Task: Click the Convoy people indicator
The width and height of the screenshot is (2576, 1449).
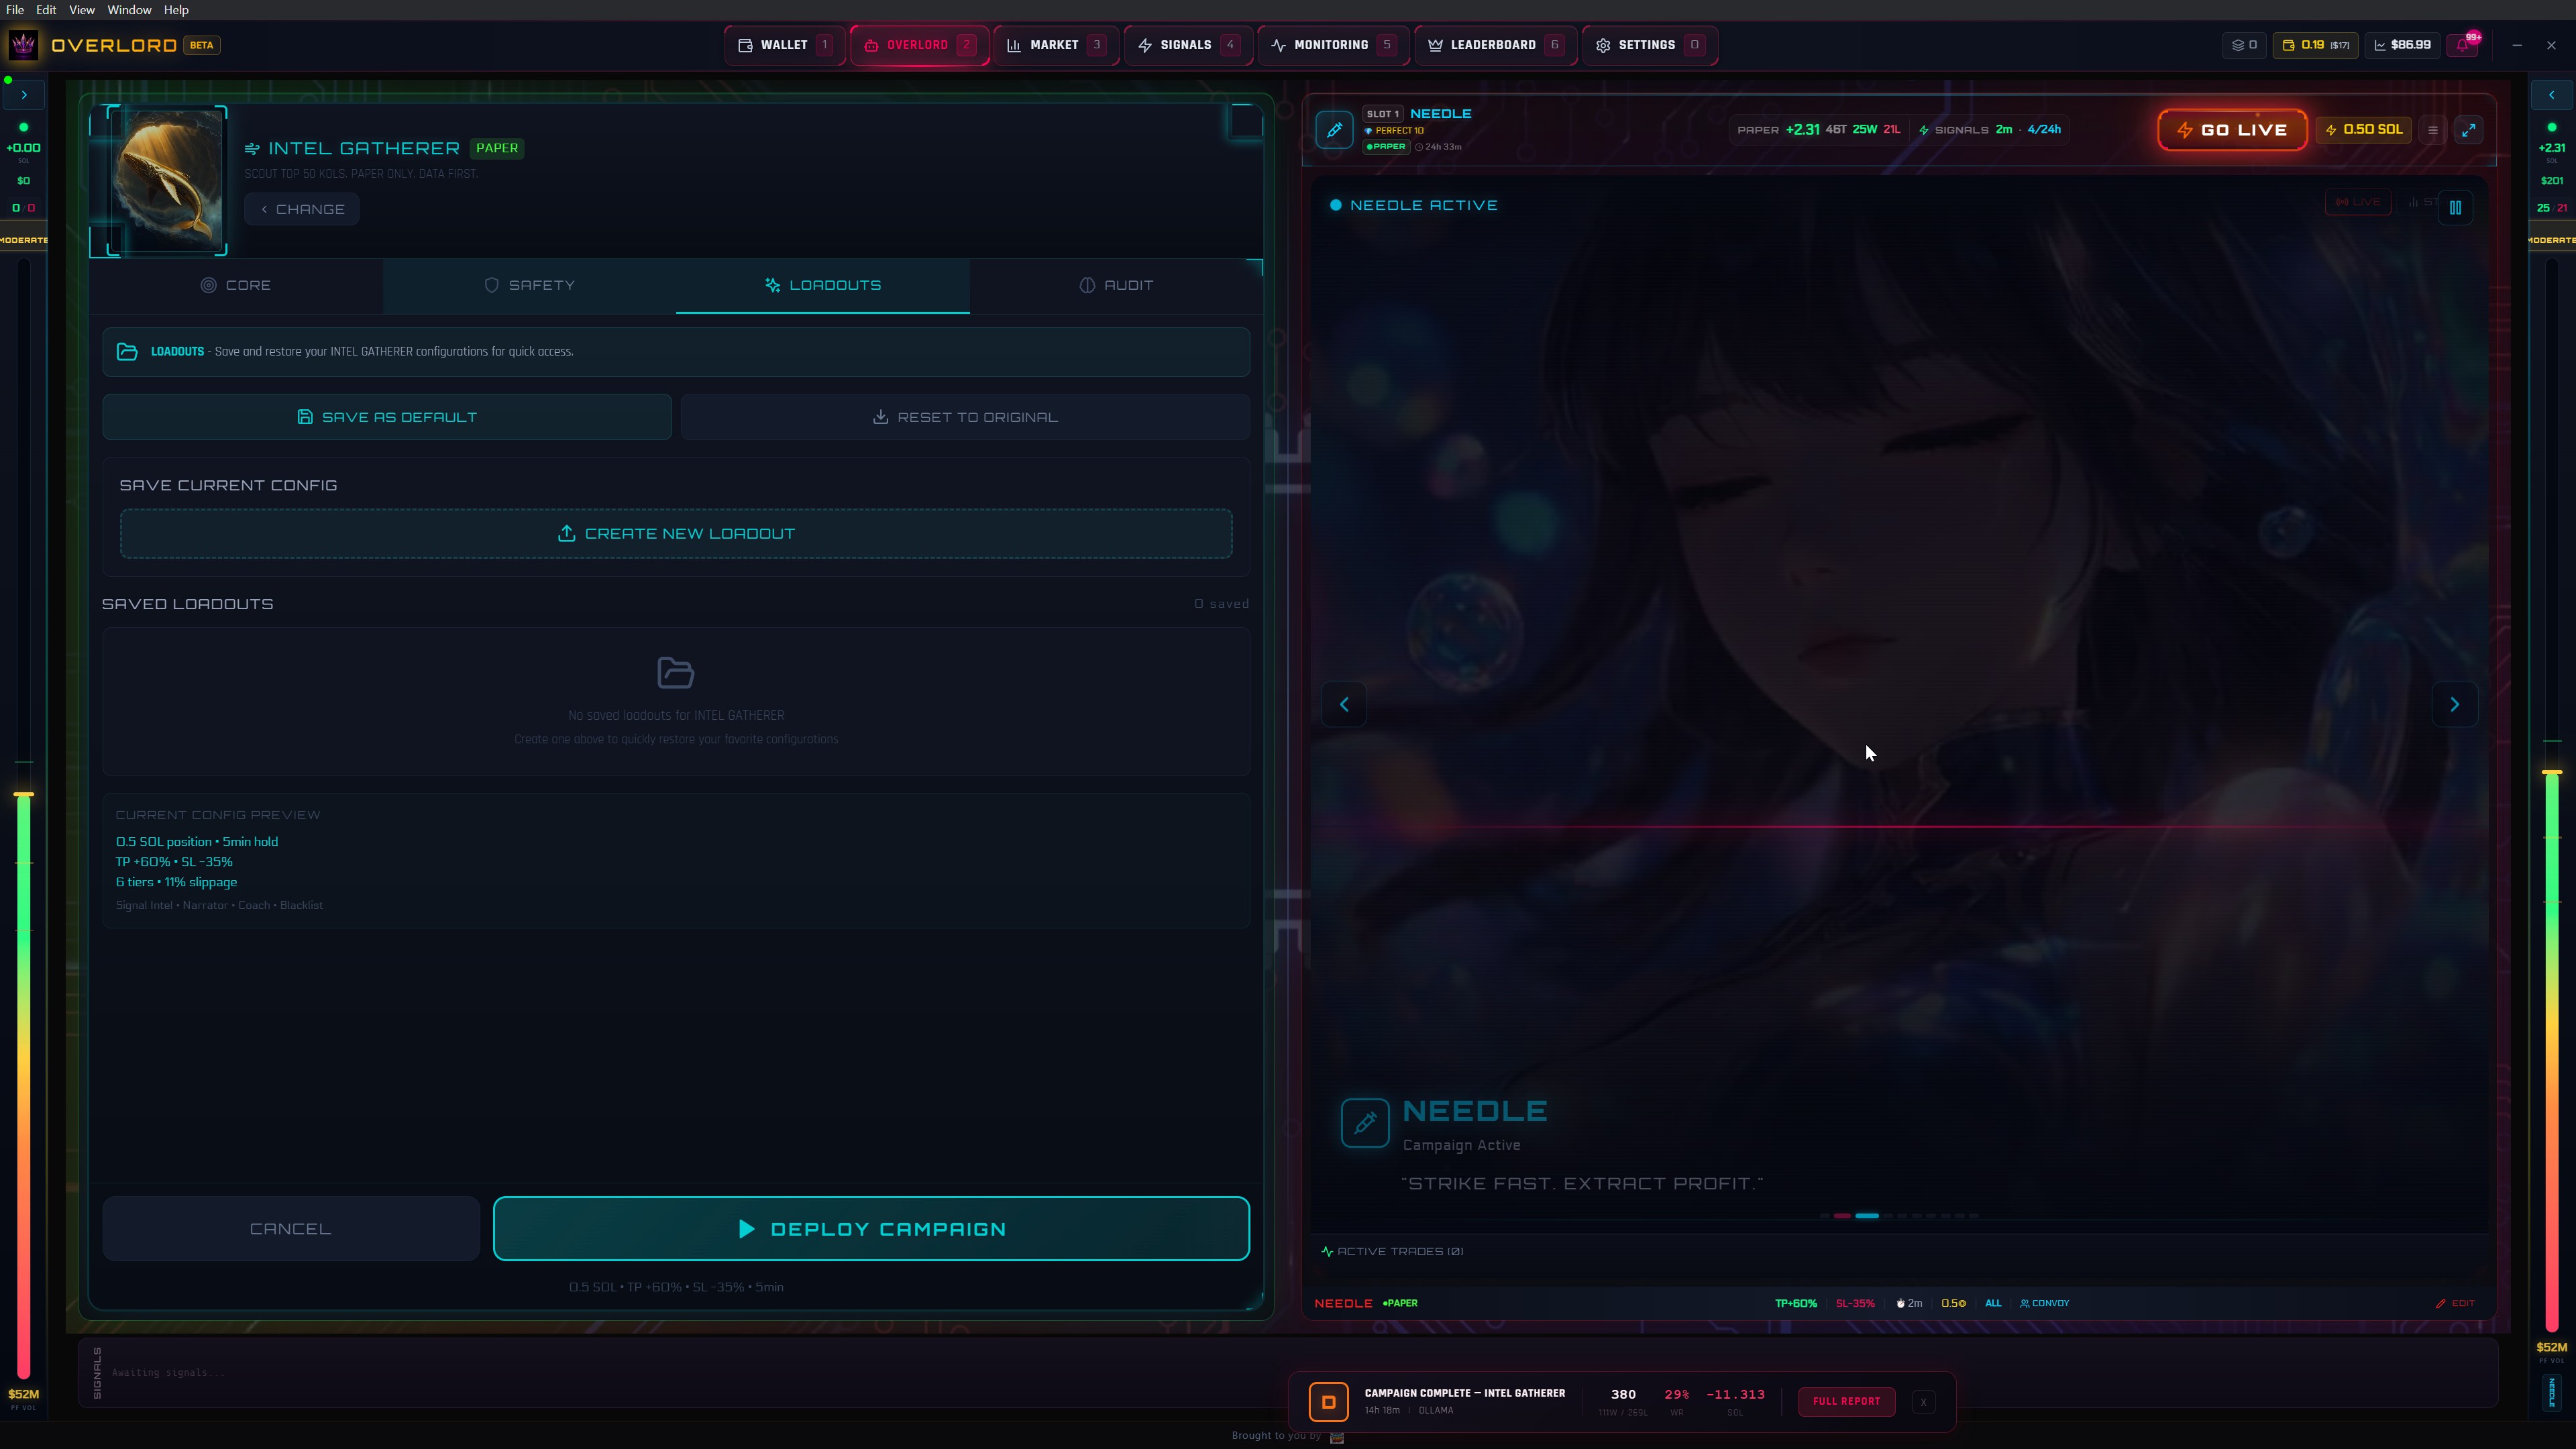Action: click(x=2045, y=1303)
